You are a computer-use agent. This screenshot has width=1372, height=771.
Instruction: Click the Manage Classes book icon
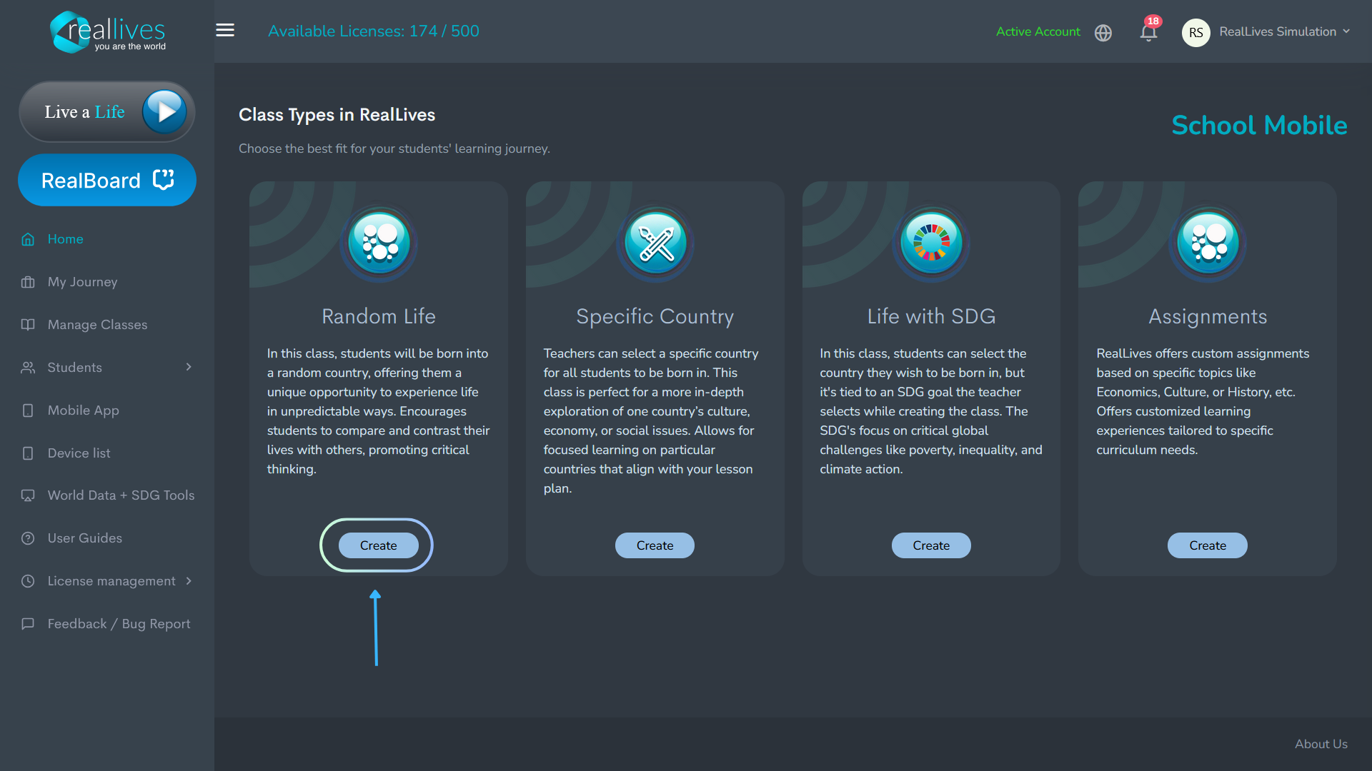(28, 325)
